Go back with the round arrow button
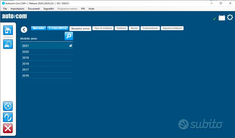 [24, 29]
